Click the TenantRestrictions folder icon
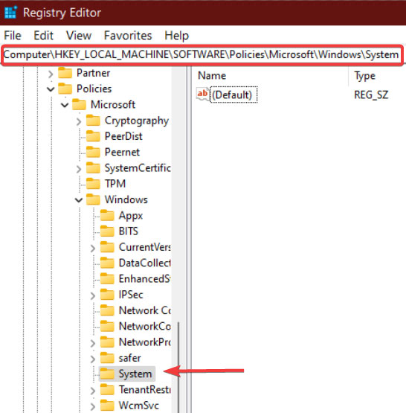 [x=107, y=389]
